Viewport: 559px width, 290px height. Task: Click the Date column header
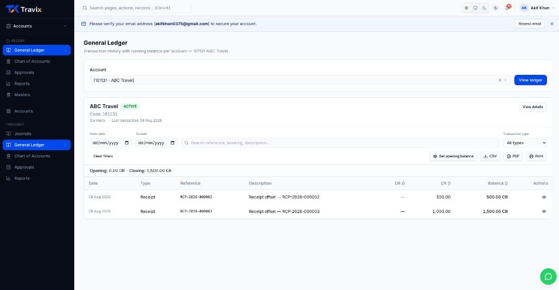coord(93,184)
